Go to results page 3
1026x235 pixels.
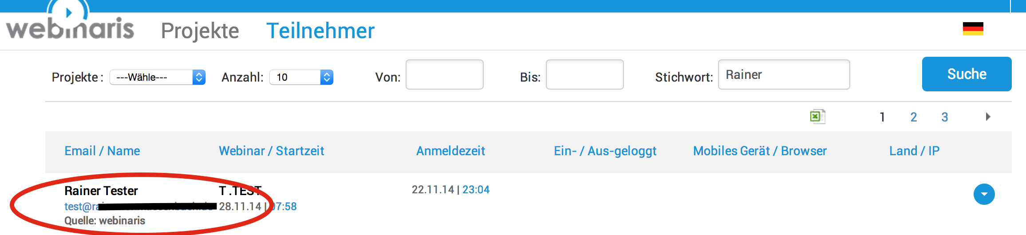[x=944, y=117]
